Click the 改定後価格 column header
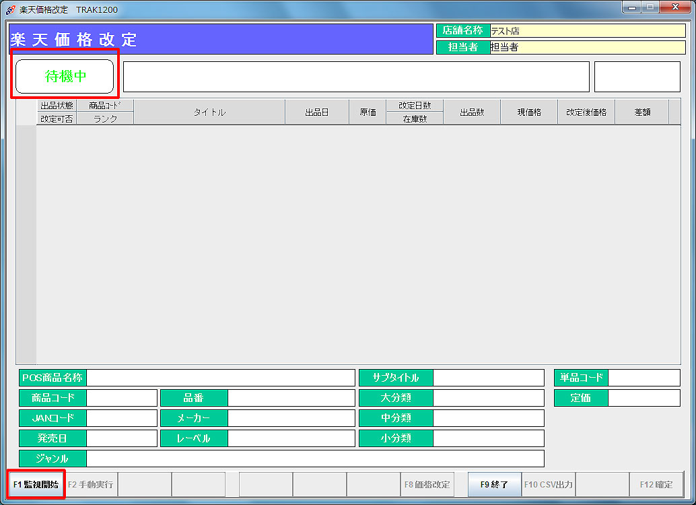 (x=586, y=112)
